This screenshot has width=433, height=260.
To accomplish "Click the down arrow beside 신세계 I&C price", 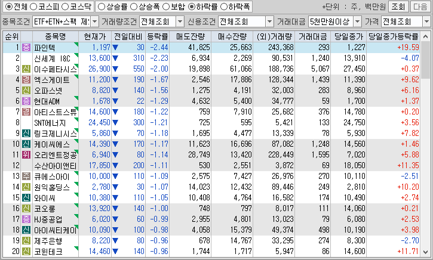I will [115, 58].
